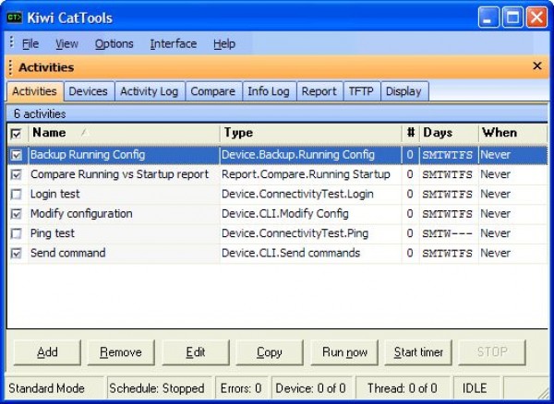Click the Start timer button
The width and height of the screenshot is (554, 404).
pos(418,351)
